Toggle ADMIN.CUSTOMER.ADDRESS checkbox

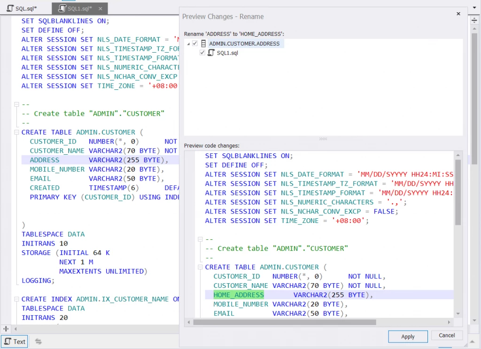(x=195, y=43)
